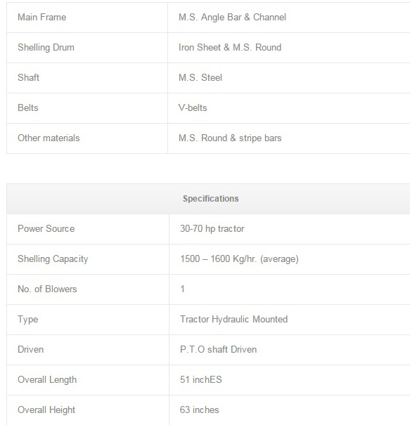Select the 30-70 hp tractor value

[x=212, y=229]
